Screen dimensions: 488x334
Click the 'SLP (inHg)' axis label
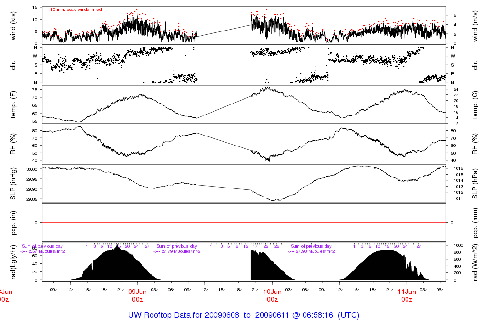click(x=13, y=184)
